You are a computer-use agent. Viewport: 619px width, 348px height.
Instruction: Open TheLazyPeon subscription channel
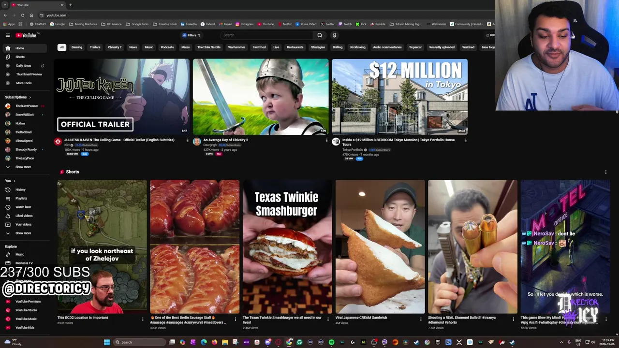pos(24,158)
